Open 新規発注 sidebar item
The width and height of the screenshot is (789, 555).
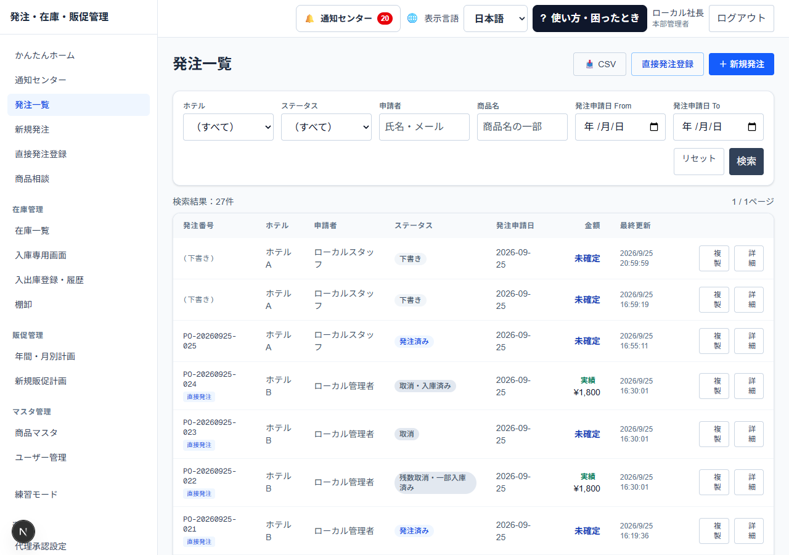(78, 129)
